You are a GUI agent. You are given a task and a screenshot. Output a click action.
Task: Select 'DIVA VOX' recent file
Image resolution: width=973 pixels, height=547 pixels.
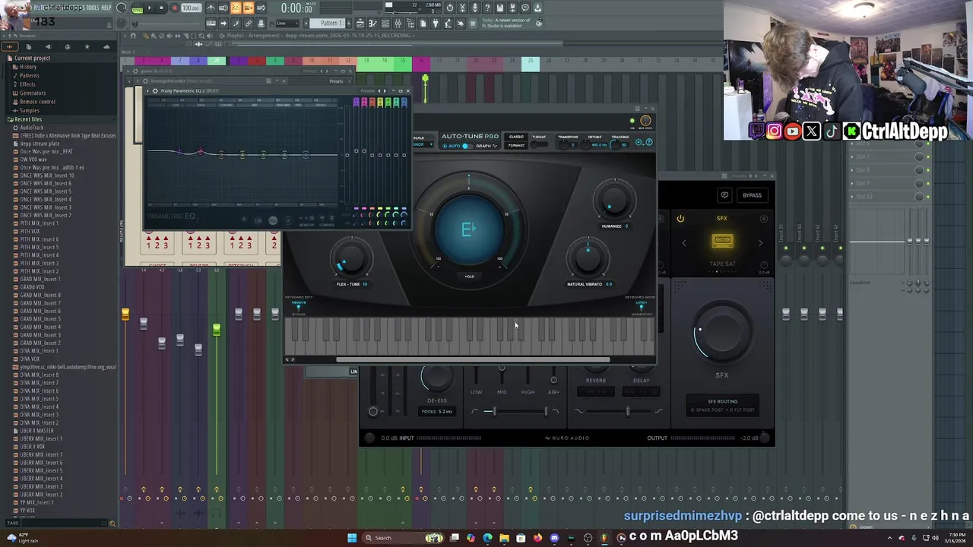[30, 359]
